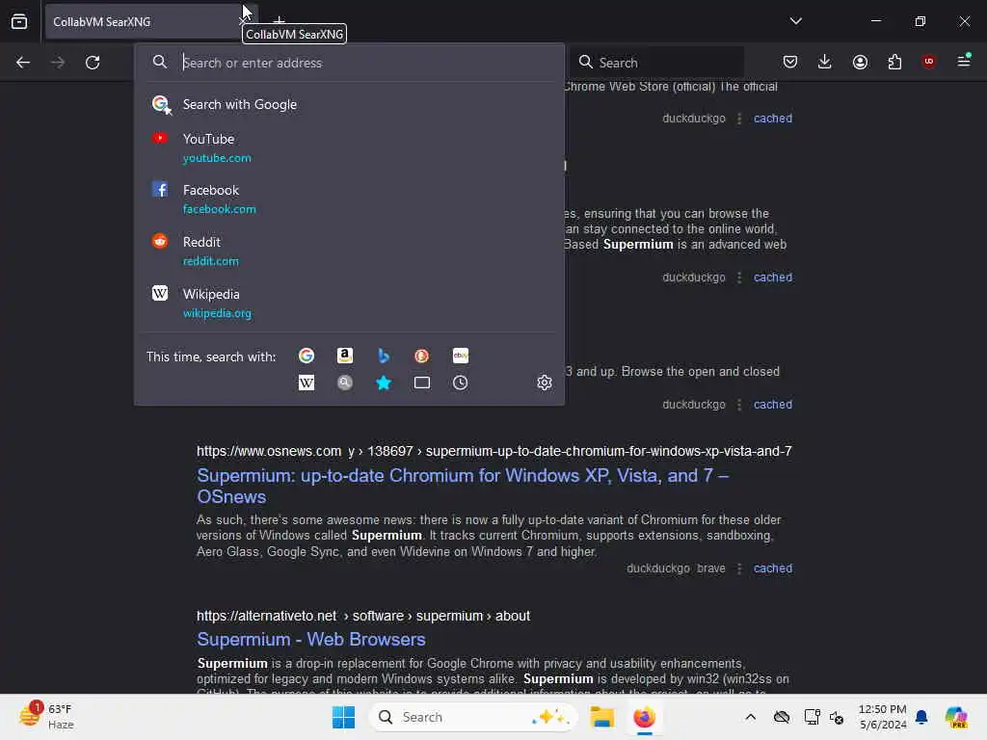Click the alternativeto.net result URL text
Screen dimensions: 987x740
363,616
